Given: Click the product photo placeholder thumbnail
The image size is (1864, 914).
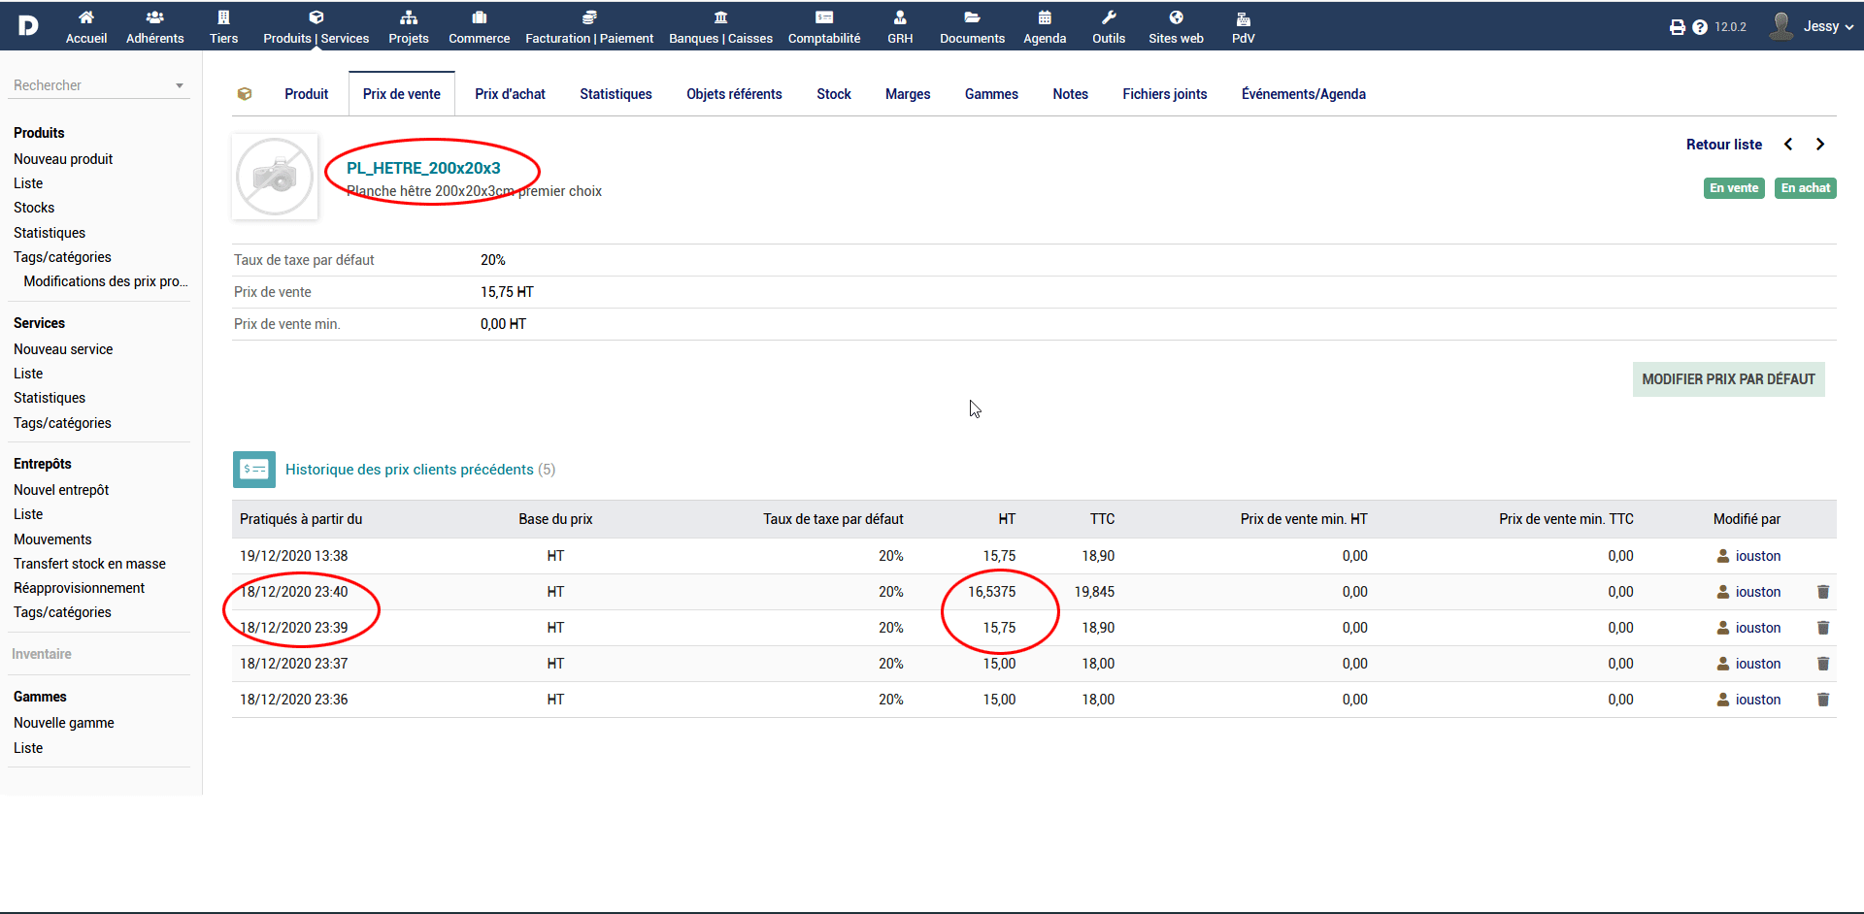Looking at the screenshot, I should [x=276, y=177].
